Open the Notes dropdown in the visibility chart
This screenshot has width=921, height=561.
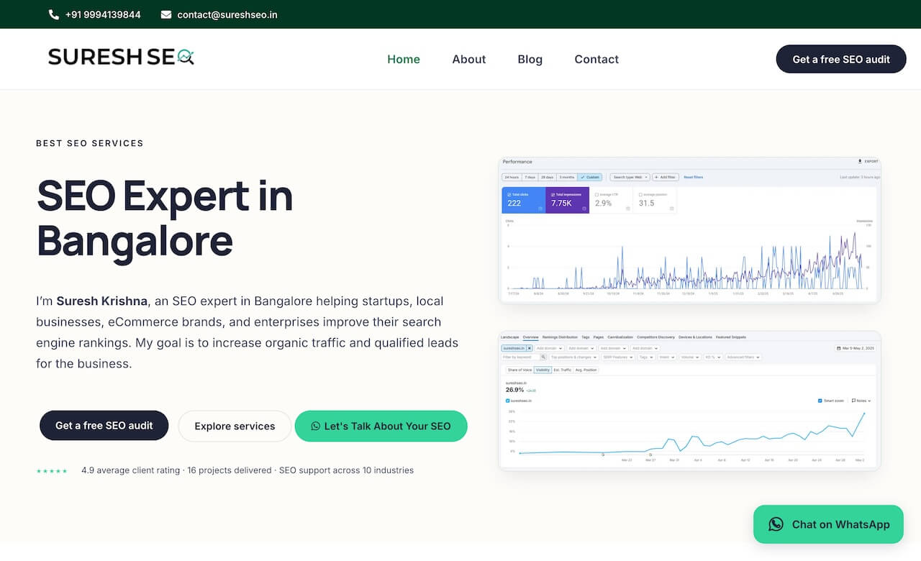point(861,401)
